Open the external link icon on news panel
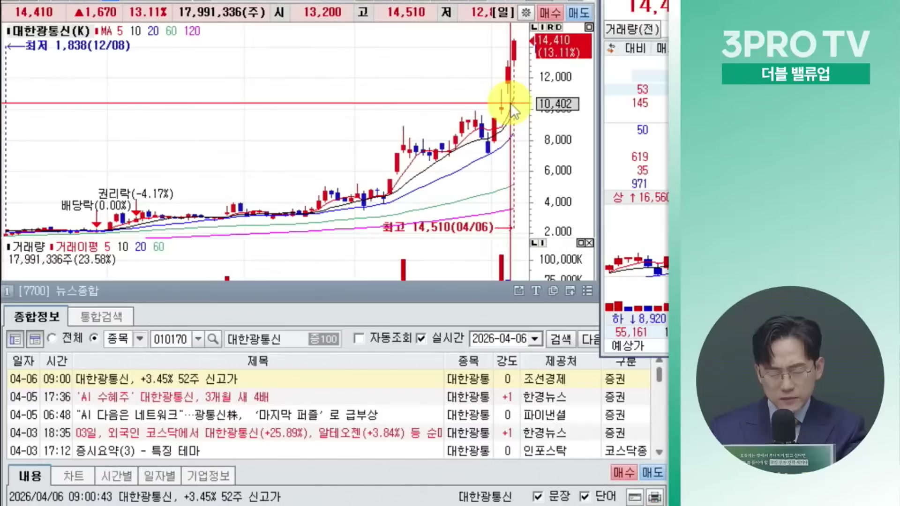Screen dimensions: 900x506 pyautogui.click(x=519, y=291)
